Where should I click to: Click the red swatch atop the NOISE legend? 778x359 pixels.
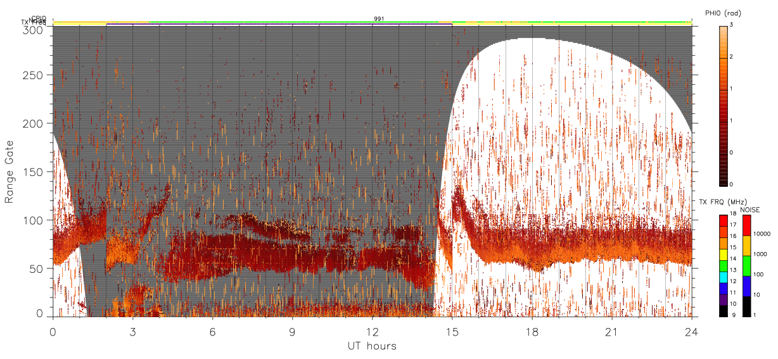(x=747, y=225)
